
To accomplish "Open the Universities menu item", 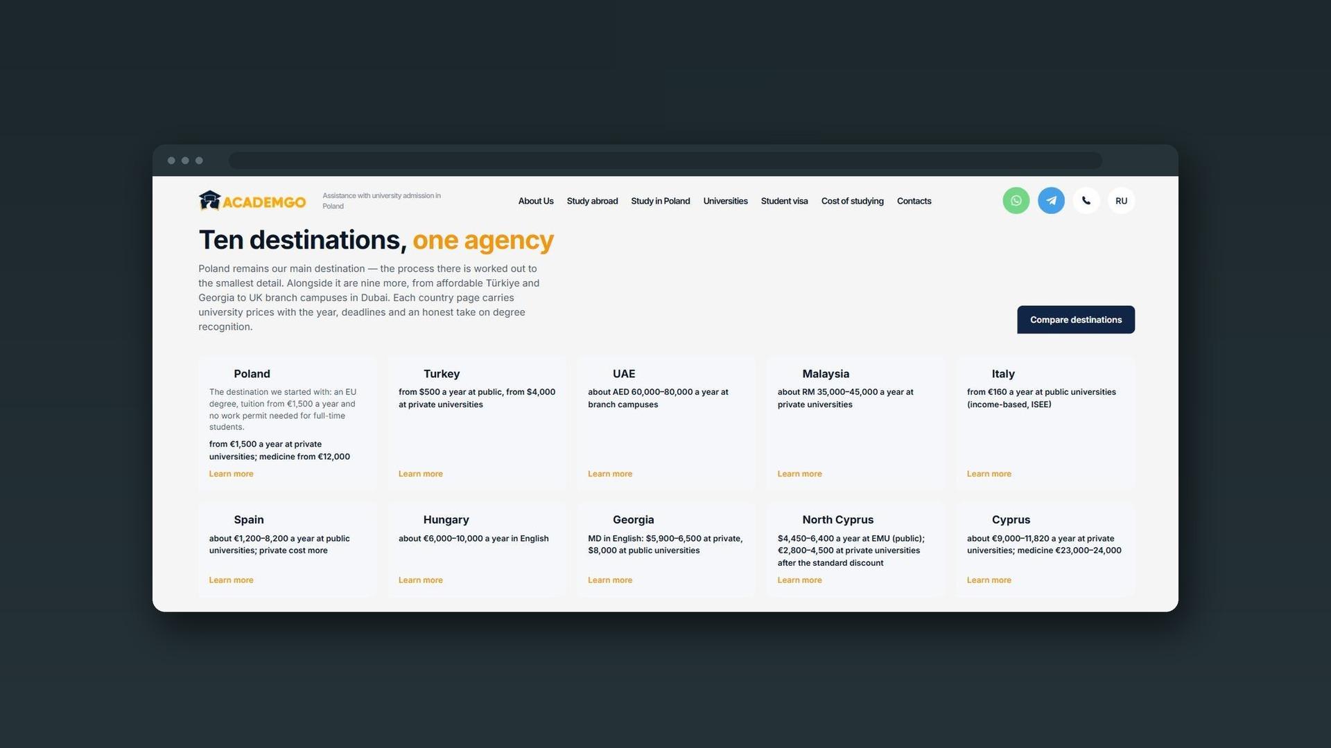I will click(x=725, y=201).
